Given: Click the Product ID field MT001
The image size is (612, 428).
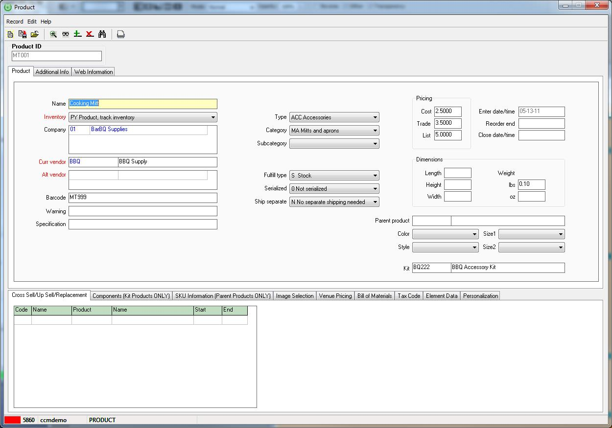Looking at the screenshot, I should click(57, 56).
